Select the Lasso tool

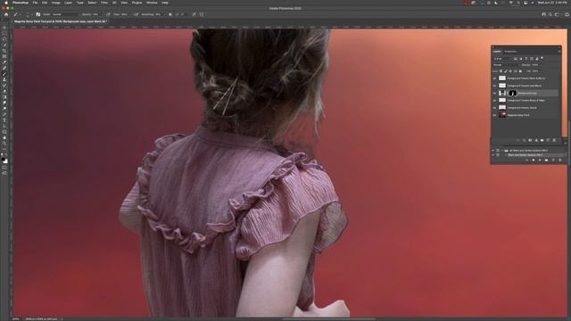tap(4, 39)
